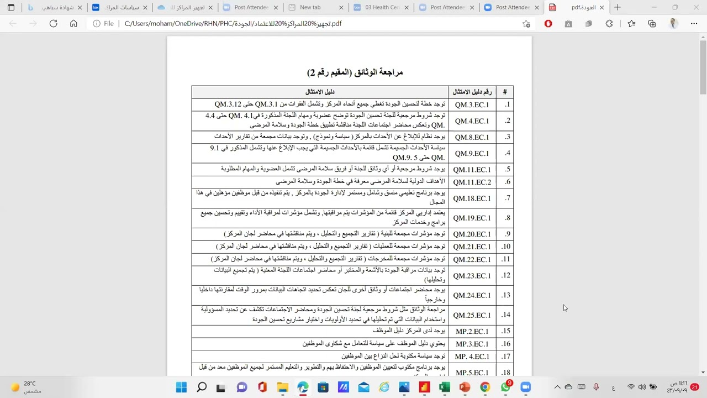Launch PowerPoint from the taskbar

point(465,387)
